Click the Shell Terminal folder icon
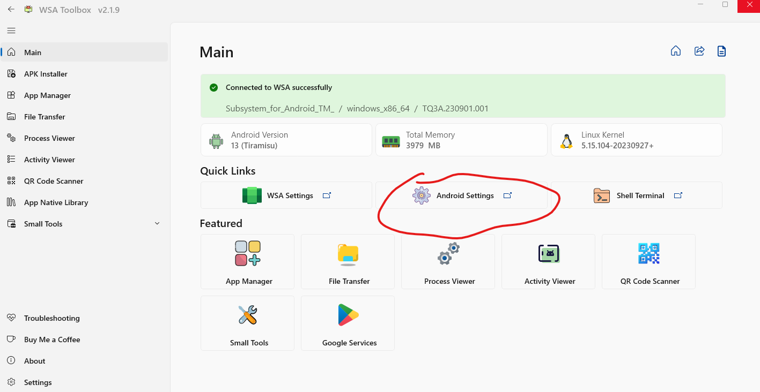This screenshot has width=760, height=392. tap(602, 195)
